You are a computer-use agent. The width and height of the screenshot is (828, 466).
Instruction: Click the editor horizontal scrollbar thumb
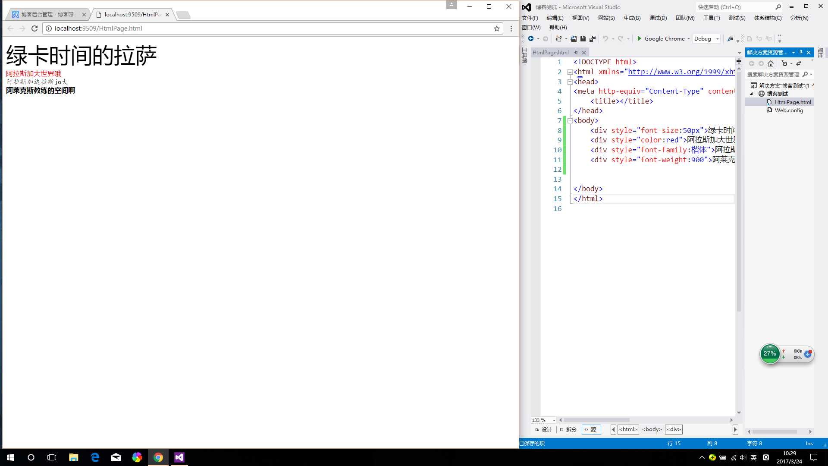tap(597, 420)
